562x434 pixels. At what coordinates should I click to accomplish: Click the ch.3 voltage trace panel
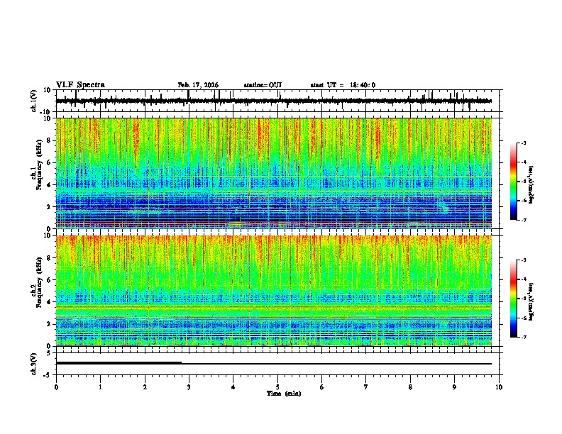click(x=279, y=364)
